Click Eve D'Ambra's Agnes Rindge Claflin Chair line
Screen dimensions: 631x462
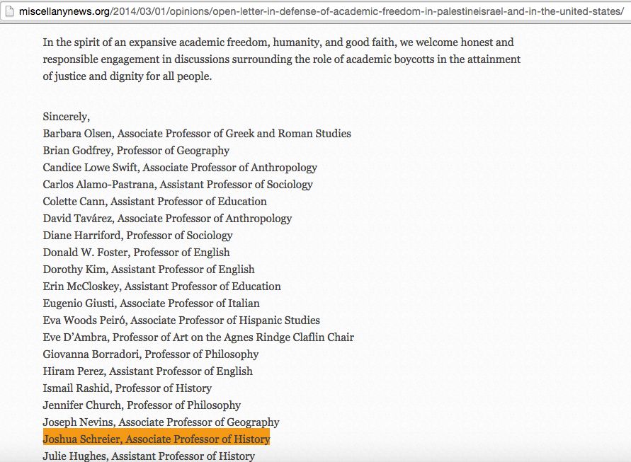(198, 337)
